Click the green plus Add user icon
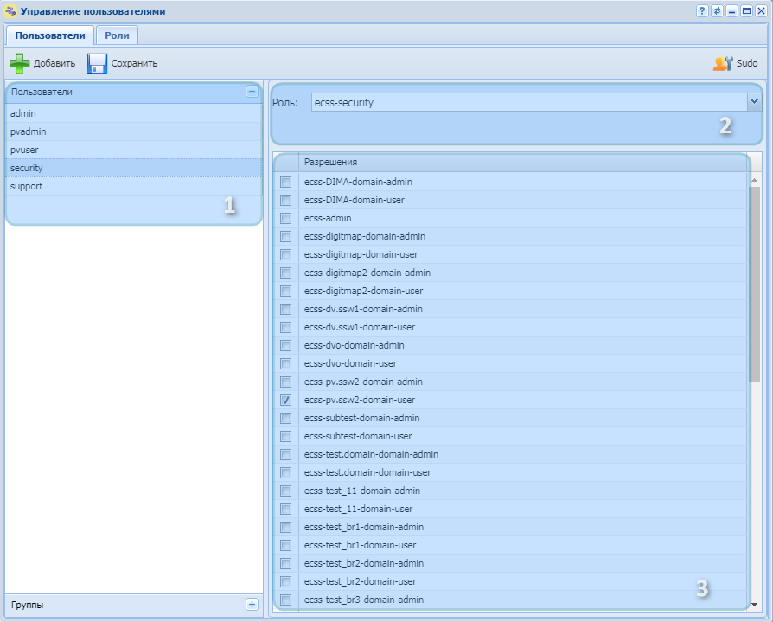Screen dimensions: 773x622 [19, 63]
